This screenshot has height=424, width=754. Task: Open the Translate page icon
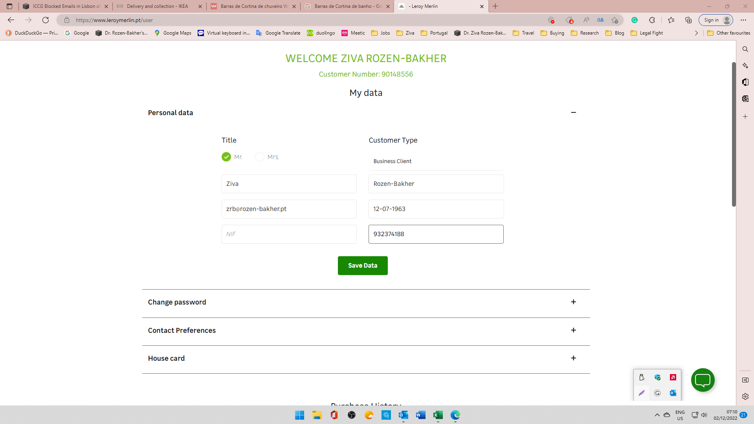tap(600, 20)
